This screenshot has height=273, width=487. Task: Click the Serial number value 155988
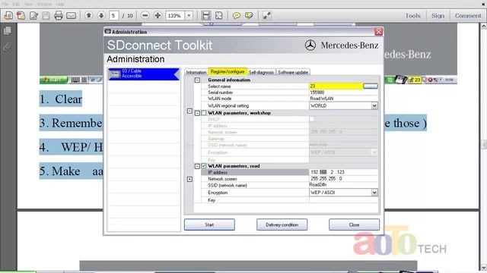click(317, 93)
